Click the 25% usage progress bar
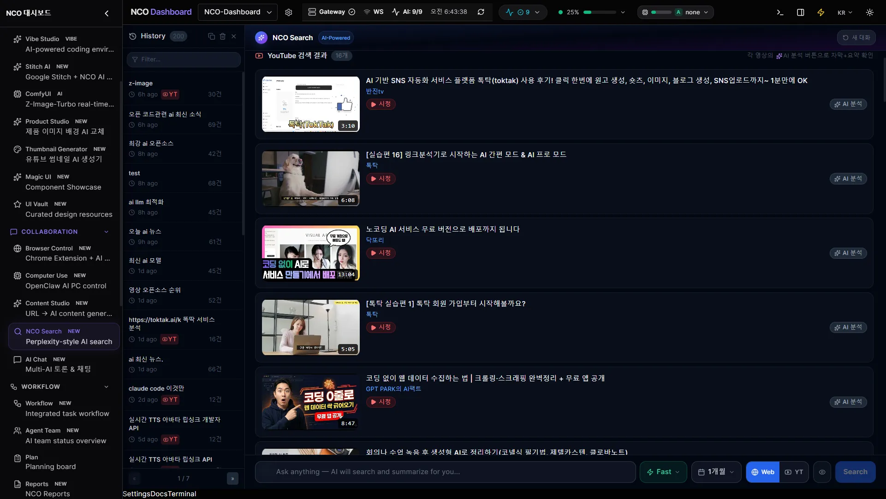The height and width of the screenshot is (499, 886). [600, 12]
